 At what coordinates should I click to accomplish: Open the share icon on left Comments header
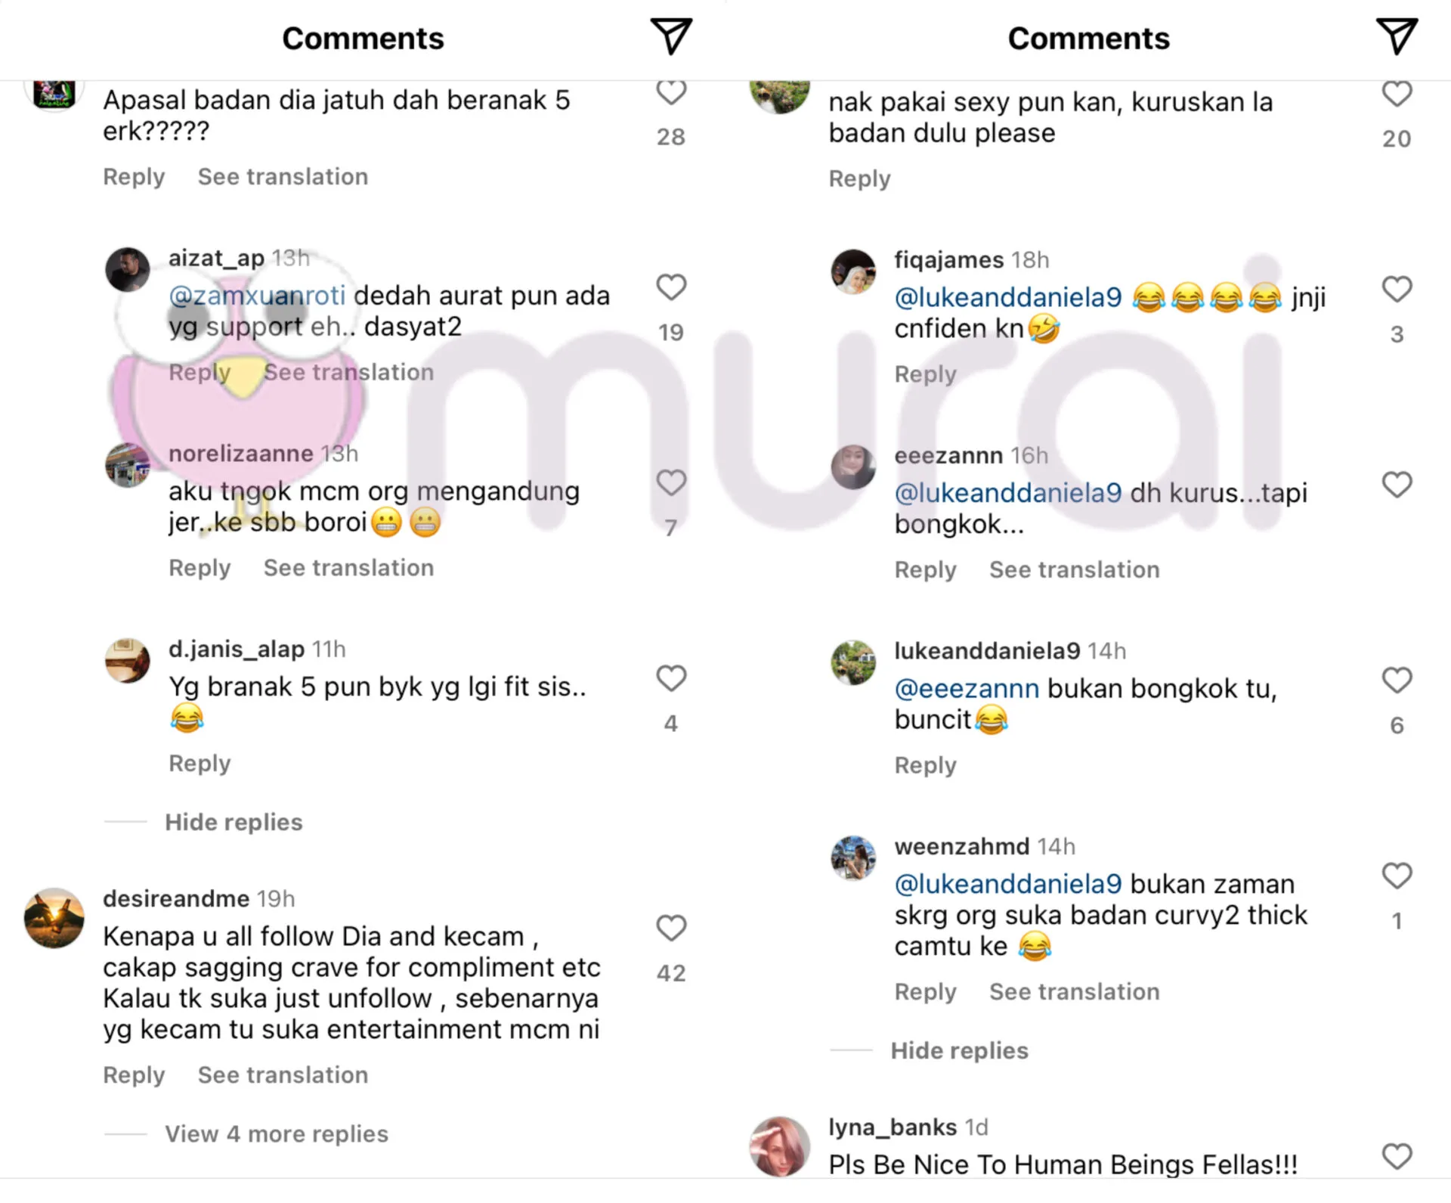coord(670,36)
